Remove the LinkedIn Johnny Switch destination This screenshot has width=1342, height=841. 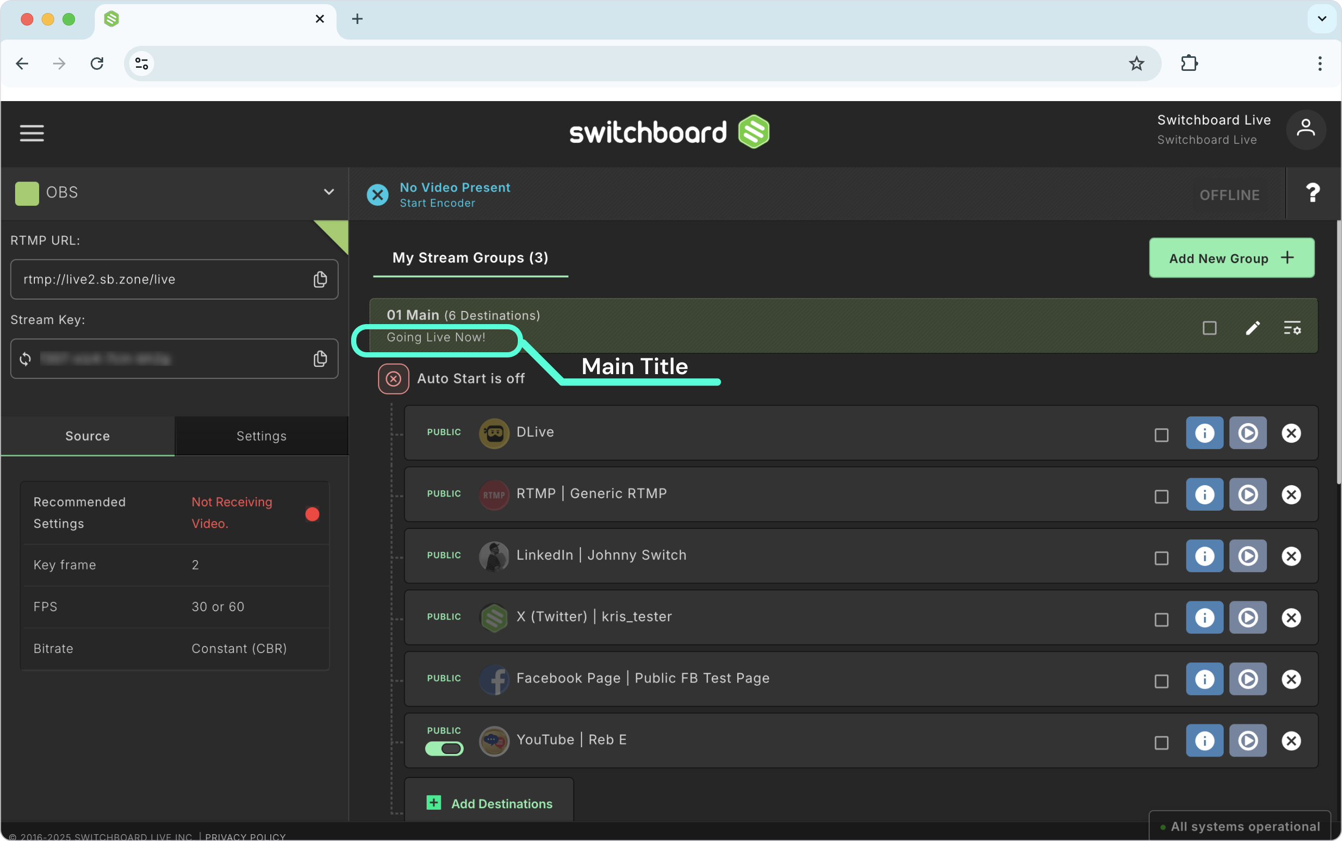coord(1291,556)
